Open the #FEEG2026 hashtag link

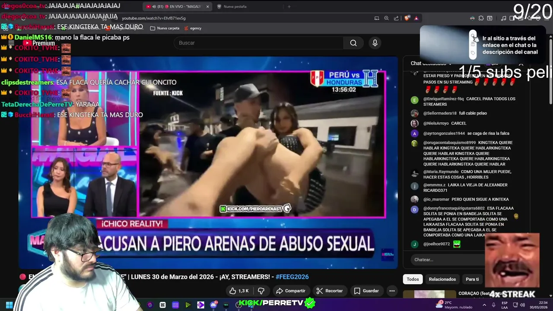click(292, 277)
